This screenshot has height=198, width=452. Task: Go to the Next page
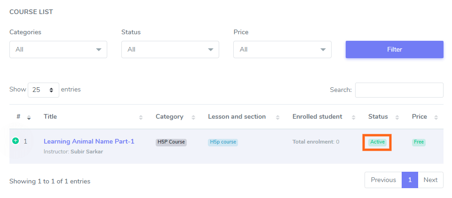[x=430, y=180]
